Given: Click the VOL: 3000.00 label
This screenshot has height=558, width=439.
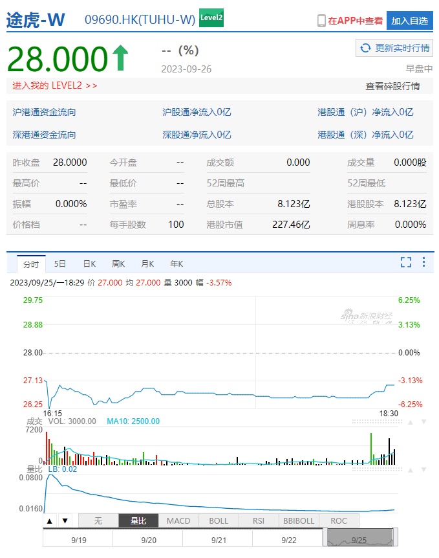Looking at the screenshot, I should click(x=72, y=421).
